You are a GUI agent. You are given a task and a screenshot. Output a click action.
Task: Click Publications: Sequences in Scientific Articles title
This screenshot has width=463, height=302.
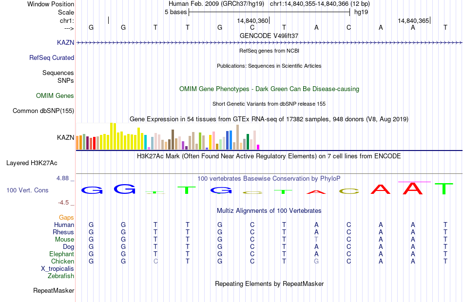[269, 66]
